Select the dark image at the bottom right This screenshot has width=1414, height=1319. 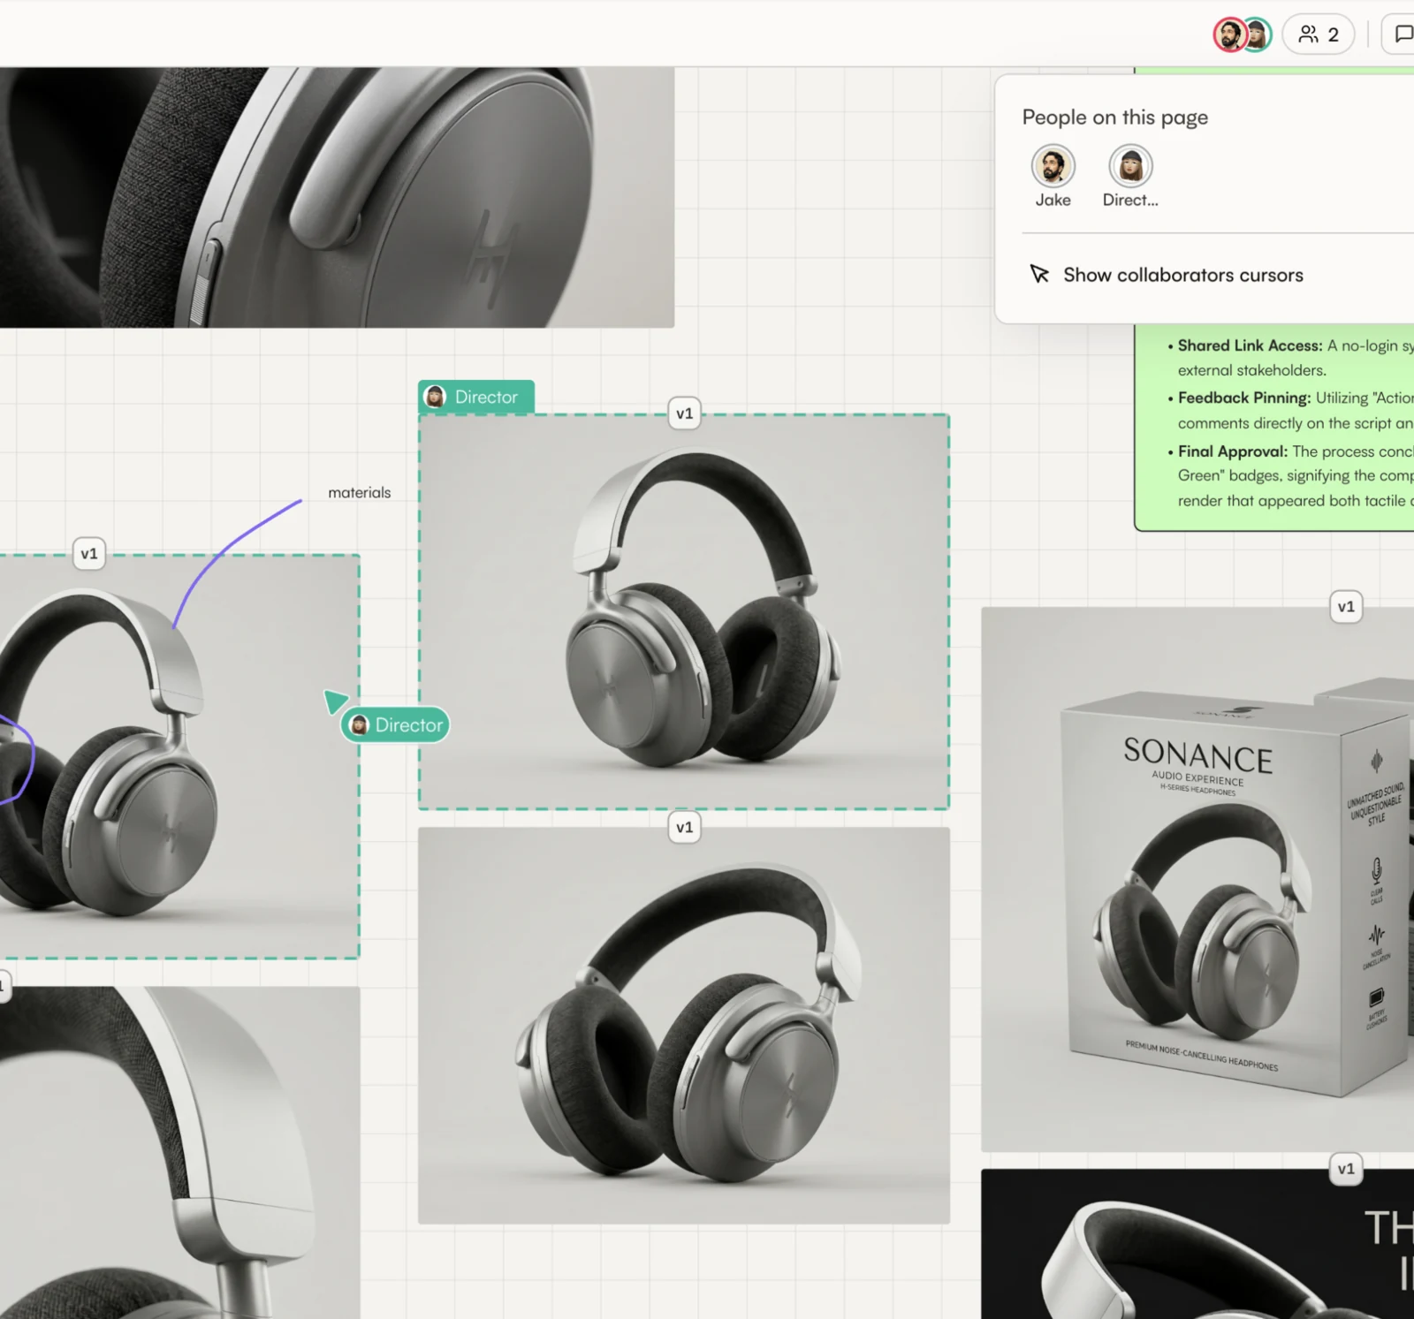pyautogui.click(x=1197, y=1244)
